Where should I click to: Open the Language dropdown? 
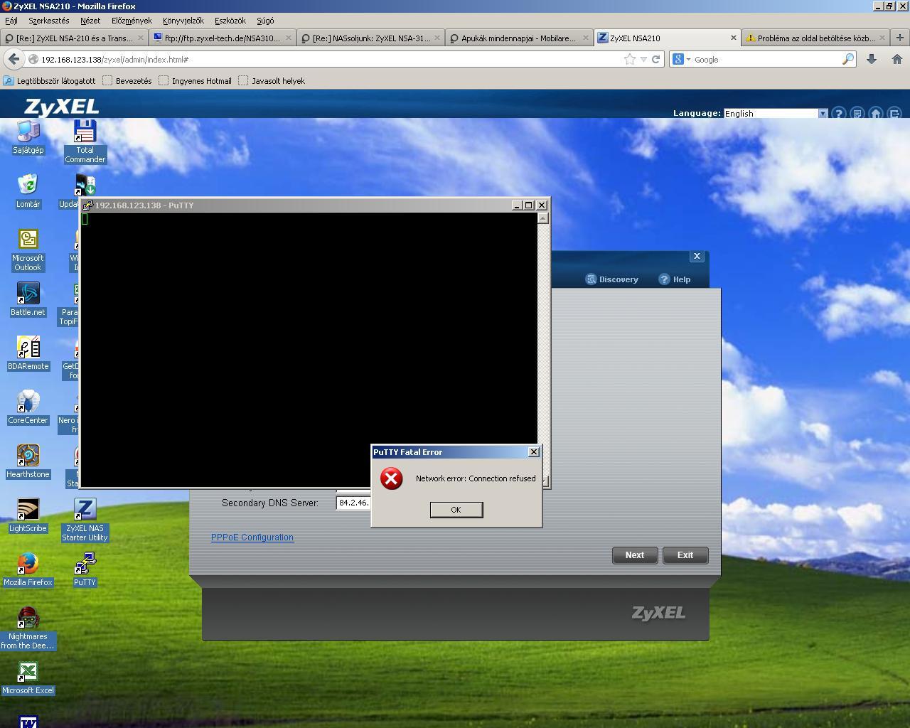coord(823,113)
